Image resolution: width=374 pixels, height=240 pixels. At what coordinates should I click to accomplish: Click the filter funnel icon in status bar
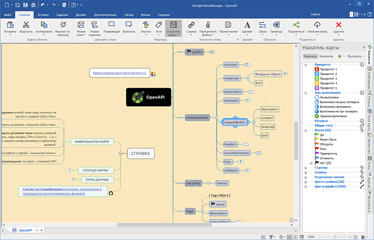pyautogui.click(x=271, y=237)
